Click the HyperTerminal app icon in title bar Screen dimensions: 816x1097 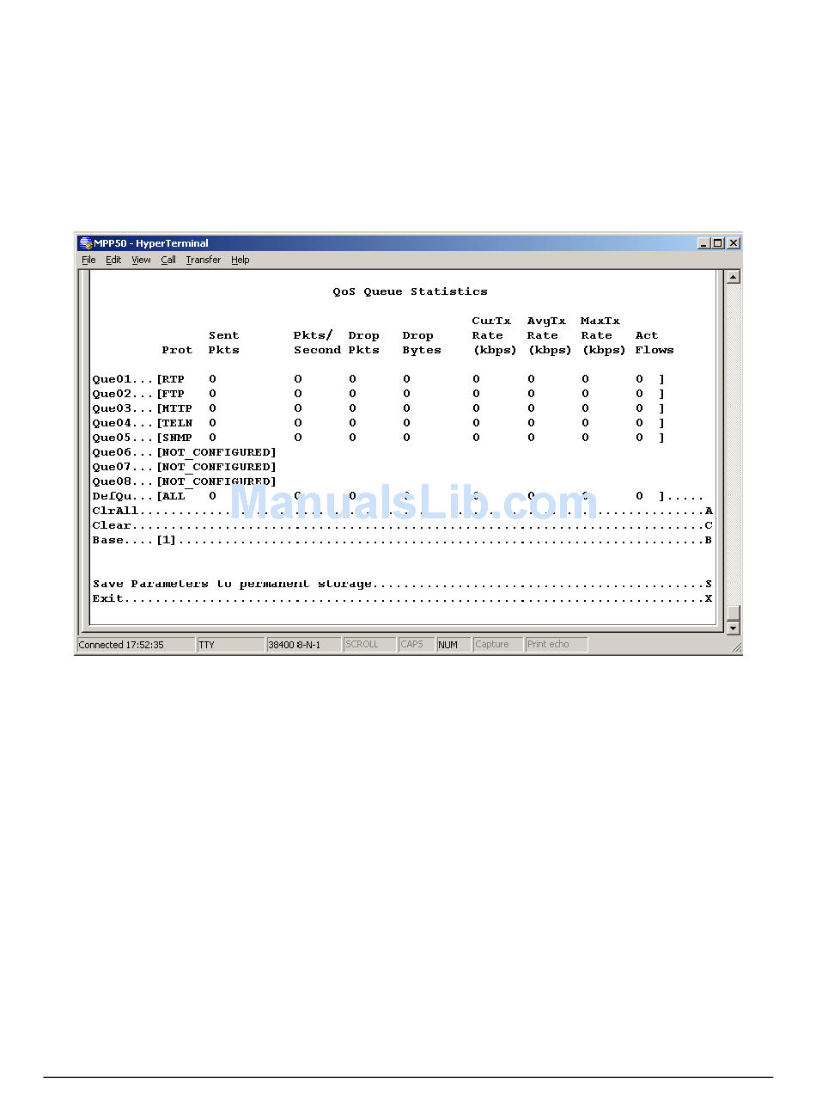[85, 243]
